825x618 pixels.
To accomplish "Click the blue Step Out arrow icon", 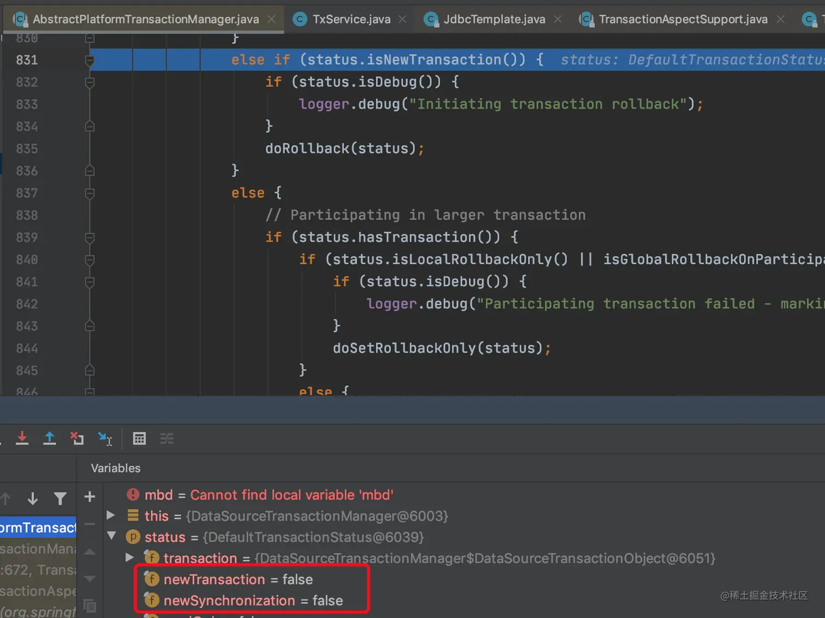I will [50, 438].
